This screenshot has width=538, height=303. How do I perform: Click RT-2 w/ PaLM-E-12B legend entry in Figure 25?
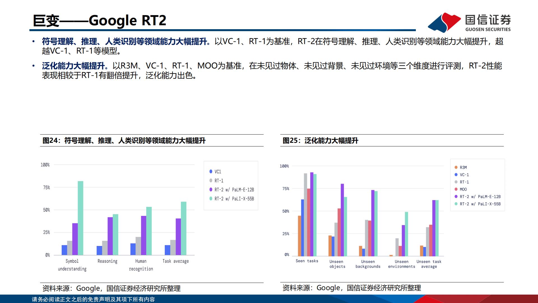pos(477,197)
